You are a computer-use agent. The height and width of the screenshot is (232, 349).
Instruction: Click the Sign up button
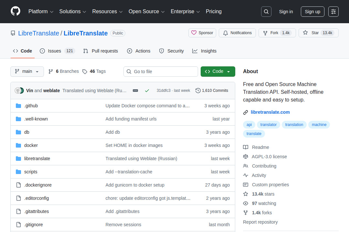point(312,11)
